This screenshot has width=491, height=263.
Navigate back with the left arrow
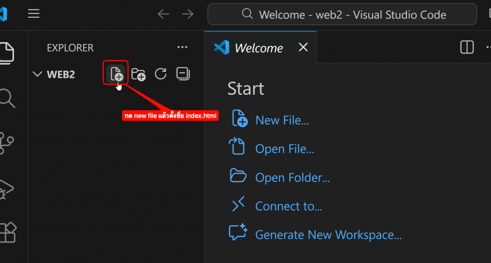click(x=164, y=14)
